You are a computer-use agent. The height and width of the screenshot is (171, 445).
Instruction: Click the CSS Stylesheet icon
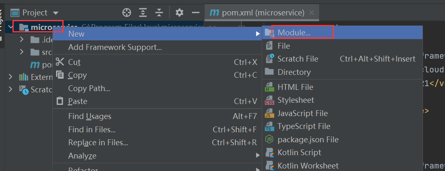tap(269, 100)
